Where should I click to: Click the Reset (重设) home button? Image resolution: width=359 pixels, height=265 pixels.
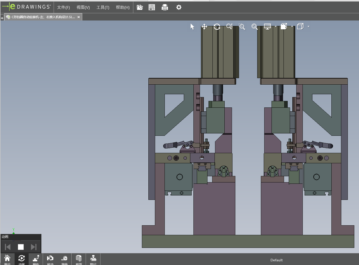coord(7,259)
